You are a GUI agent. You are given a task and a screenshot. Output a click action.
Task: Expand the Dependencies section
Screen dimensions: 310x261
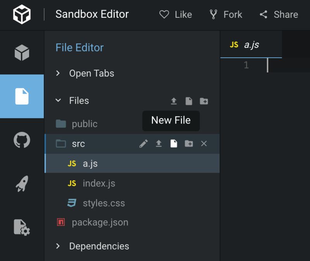(x=99, y=246)
